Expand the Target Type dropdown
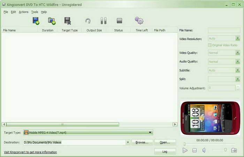244x157 pixels. (150, 132)
